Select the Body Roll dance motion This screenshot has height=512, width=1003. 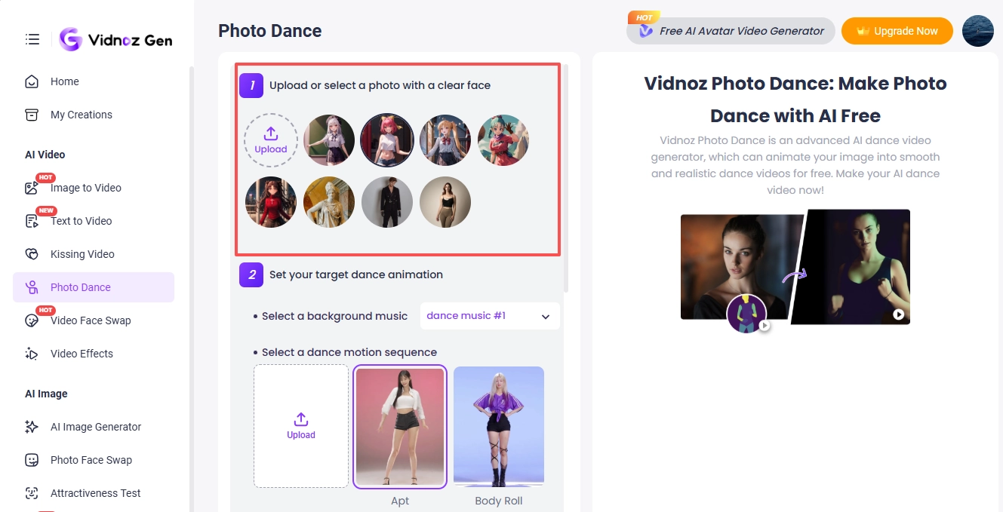[498, 426]
